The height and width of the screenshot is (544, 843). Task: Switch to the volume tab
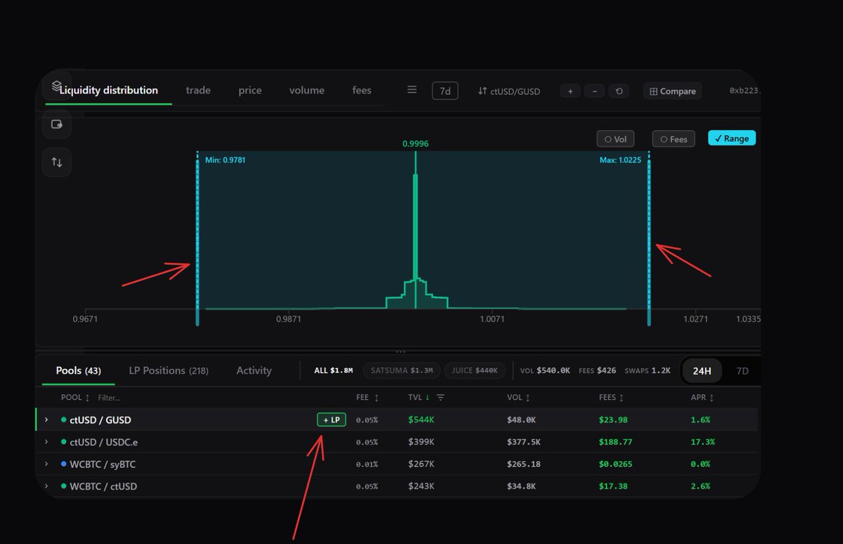pyautogui.click(x=307, y=90)
